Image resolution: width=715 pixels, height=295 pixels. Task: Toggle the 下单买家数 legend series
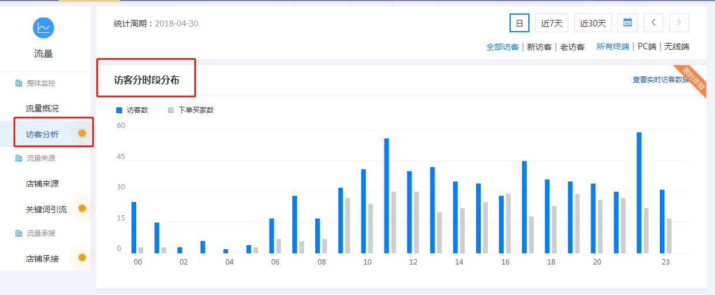pos(191,110)
